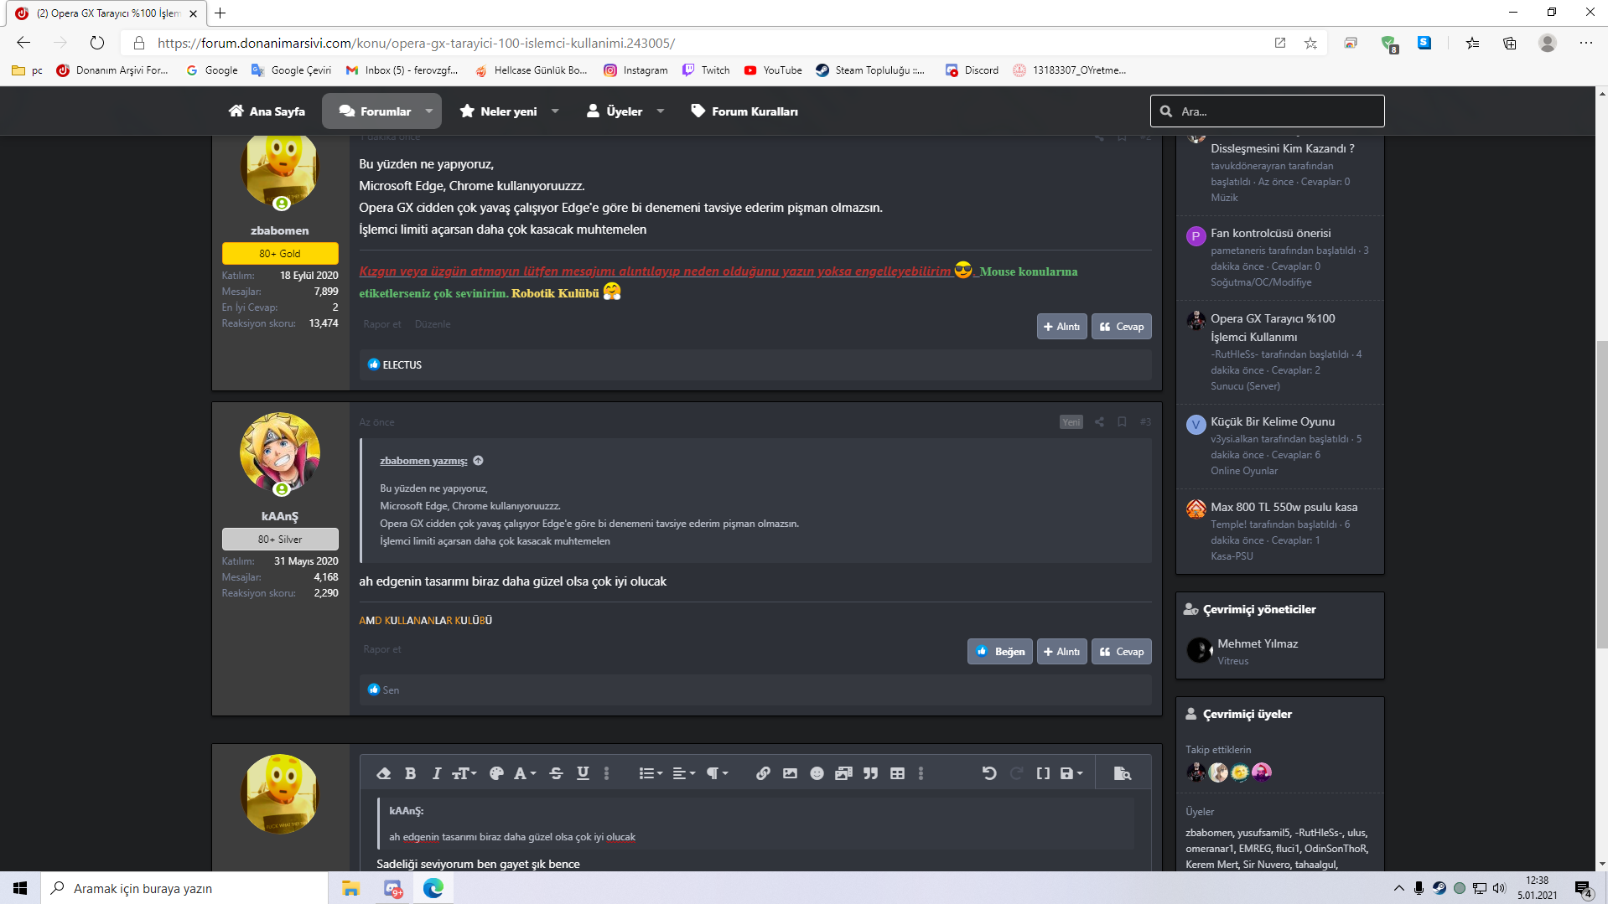Click the insert image icon
The height and width of the screenshot is (904, 1608).
(790, 773)
